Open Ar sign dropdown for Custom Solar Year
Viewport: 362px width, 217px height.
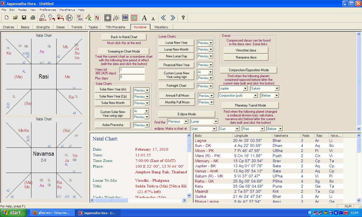coord(146,111)
